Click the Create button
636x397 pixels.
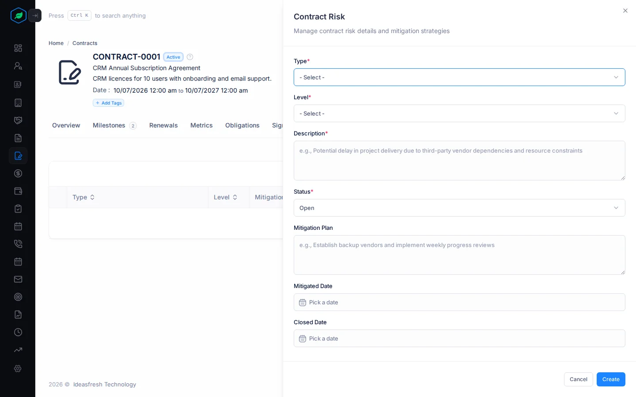(611, 379)
